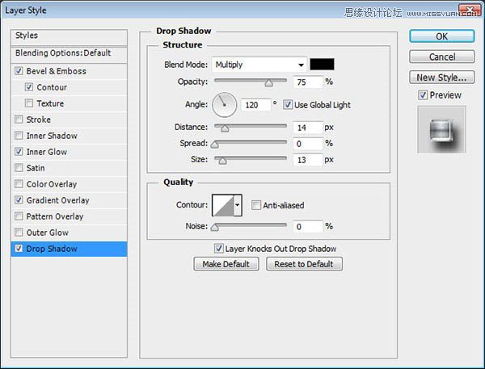Enable the Stroke checkbox
Image resolution: width=485 pixels, height=369 pixels.
(x=19, y=120)
